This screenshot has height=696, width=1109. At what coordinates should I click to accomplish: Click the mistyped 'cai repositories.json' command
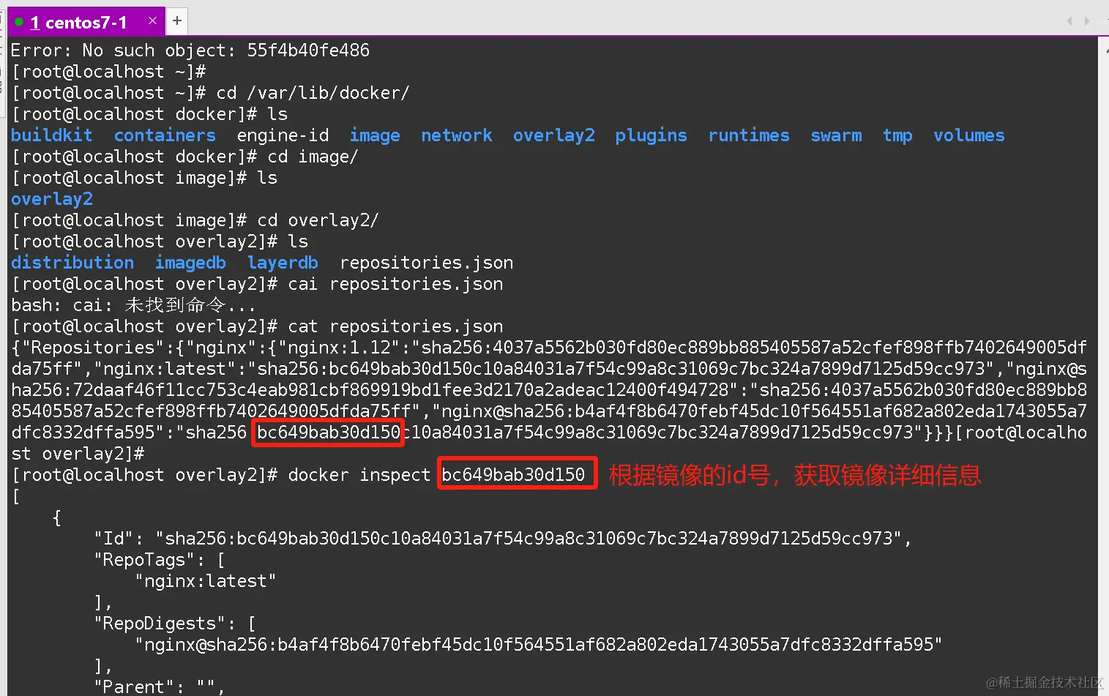pyautogui.click(x=395, y=284)
